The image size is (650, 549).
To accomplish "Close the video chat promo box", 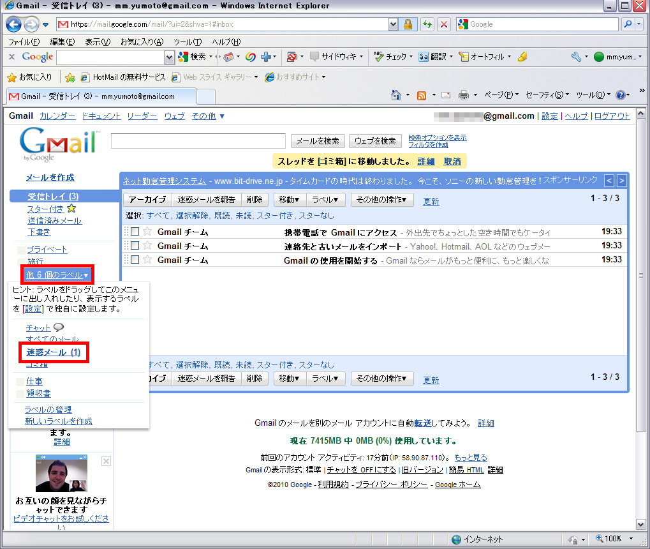I will click(106, 462).
